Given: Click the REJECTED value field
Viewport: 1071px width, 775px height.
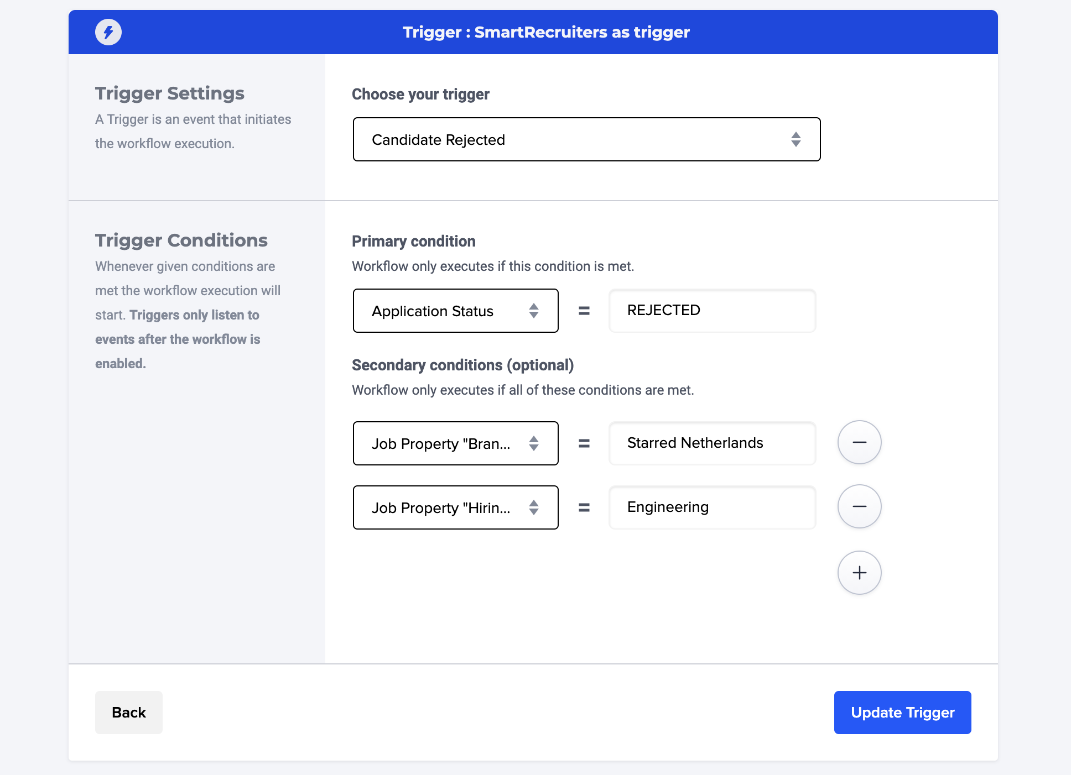Looking at the screenshot, I should coord(712,311).
